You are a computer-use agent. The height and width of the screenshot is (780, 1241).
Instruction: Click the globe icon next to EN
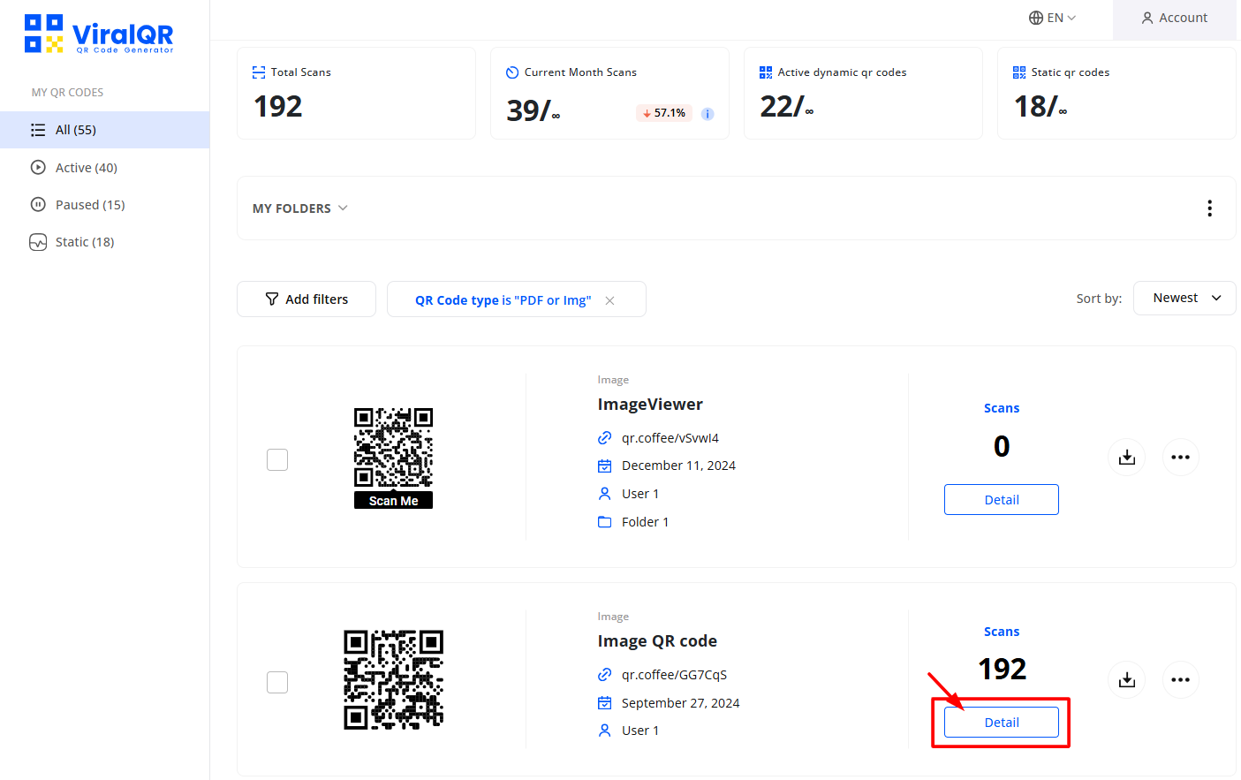click(1036, 18)
